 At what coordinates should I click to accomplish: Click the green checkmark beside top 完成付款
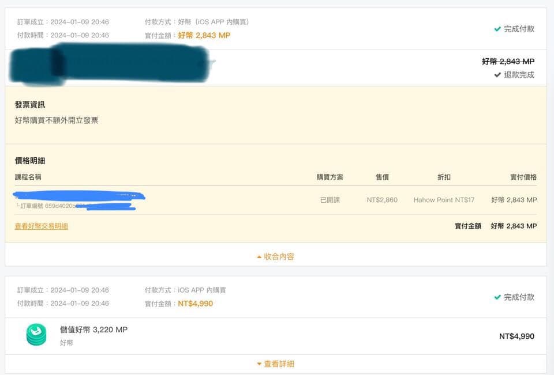pyautogui.click(x=497, y=29)
